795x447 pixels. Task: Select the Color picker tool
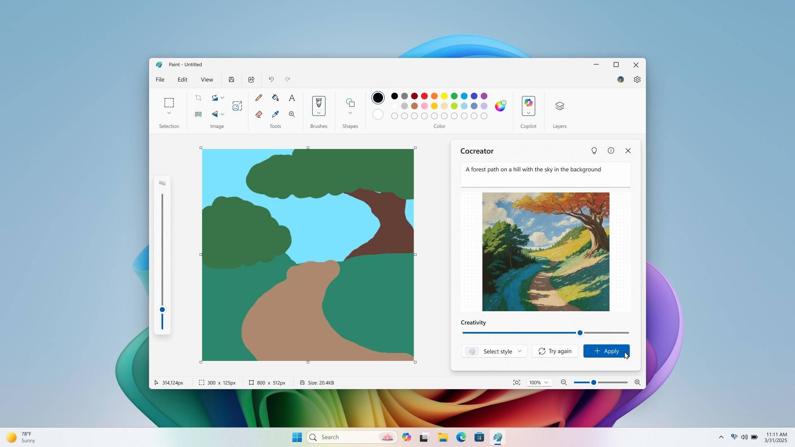275,114
